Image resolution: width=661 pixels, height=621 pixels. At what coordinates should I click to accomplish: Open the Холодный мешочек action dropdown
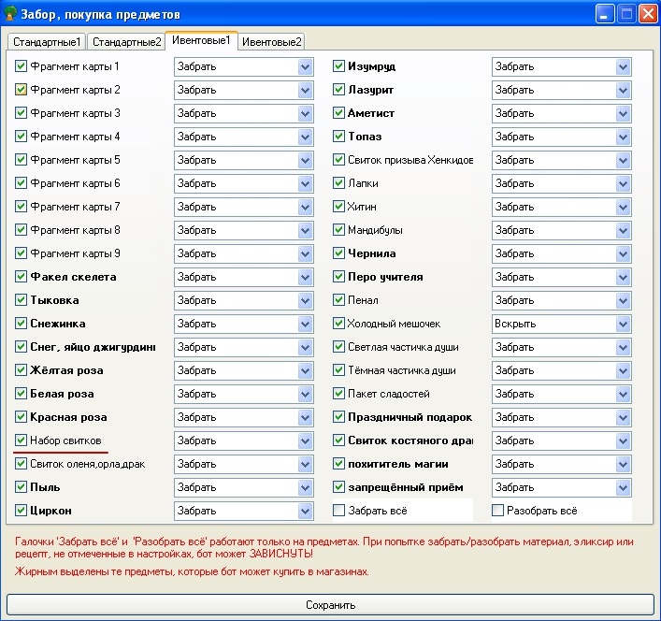pyautogui.click(x=623, y=324)
